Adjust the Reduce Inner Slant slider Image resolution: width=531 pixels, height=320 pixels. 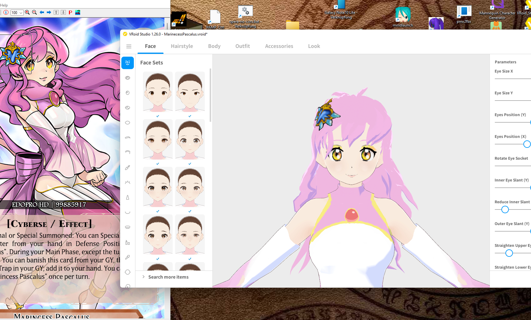click(x=504, y=209)
